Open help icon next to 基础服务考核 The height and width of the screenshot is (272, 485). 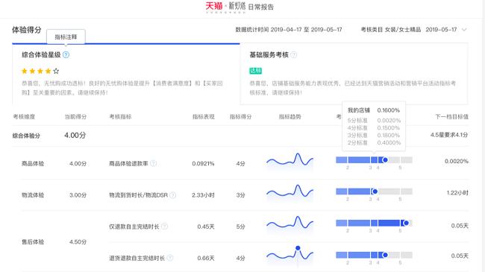(x=293, y=55)
